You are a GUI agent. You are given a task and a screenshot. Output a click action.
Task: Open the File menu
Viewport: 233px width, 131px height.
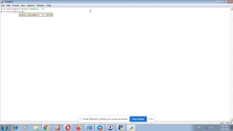(x=3, y=5)
